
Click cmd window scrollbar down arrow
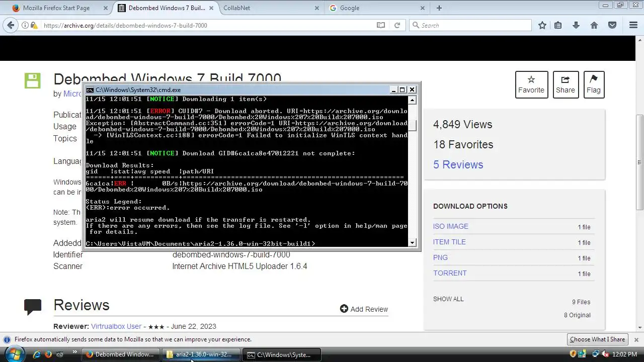click(413, 243)
